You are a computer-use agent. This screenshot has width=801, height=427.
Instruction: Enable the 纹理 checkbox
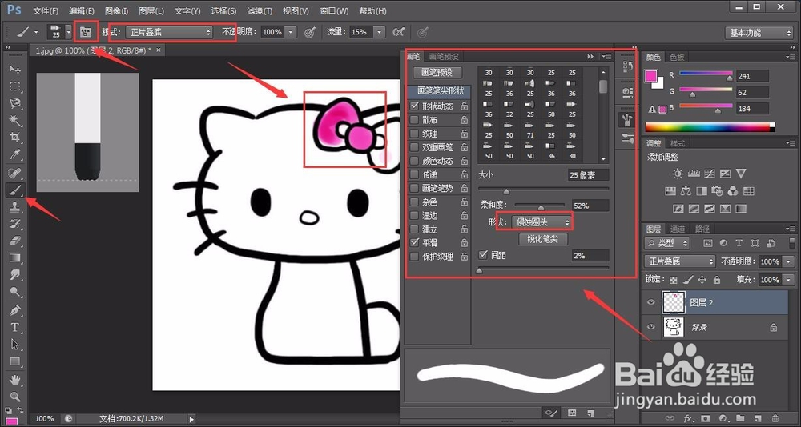(414, 134)
